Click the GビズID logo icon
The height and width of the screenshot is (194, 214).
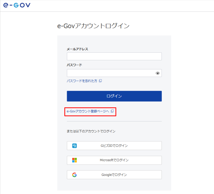74,146
